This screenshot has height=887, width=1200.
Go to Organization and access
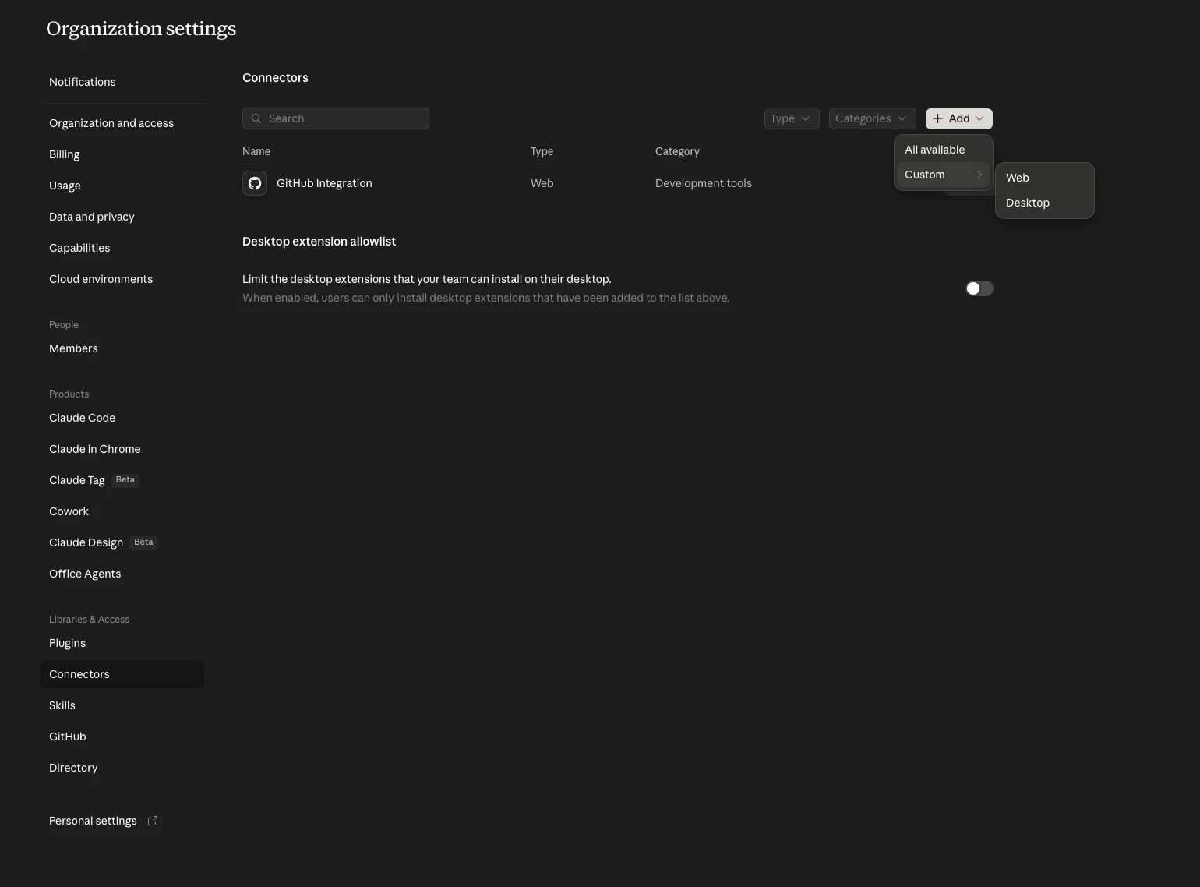click(x=122, y=123)
